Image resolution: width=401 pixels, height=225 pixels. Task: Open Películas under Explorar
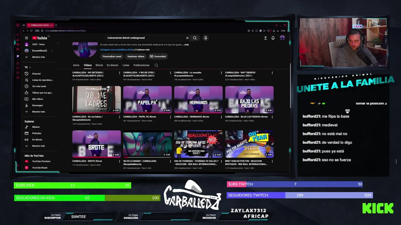click(x=33, y=133)
